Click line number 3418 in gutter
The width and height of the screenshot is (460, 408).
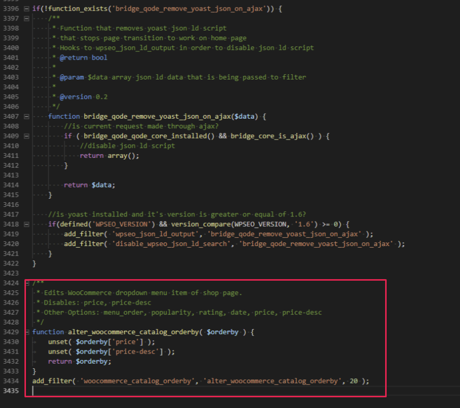tap(11, 225)
